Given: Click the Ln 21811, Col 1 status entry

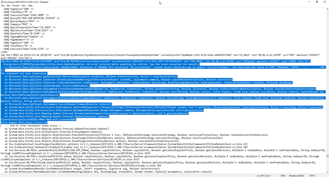Looking at the screenshot, I should click(264, 176).
